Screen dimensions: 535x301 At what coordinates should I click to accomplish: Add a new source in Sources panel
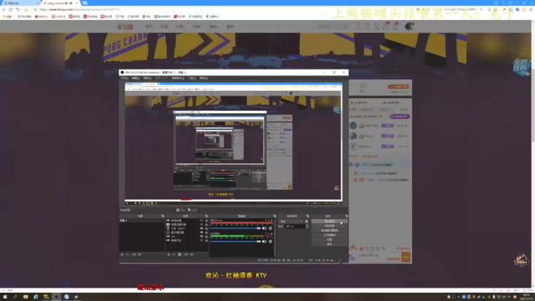(169, 255)
